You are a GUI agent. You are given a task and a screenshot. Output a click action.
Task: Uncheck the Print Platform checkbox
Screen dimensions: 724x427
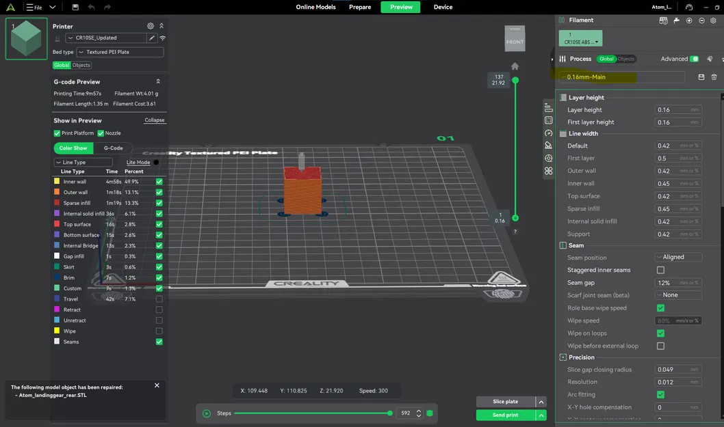pyautogui.click(x=57, y=133)
